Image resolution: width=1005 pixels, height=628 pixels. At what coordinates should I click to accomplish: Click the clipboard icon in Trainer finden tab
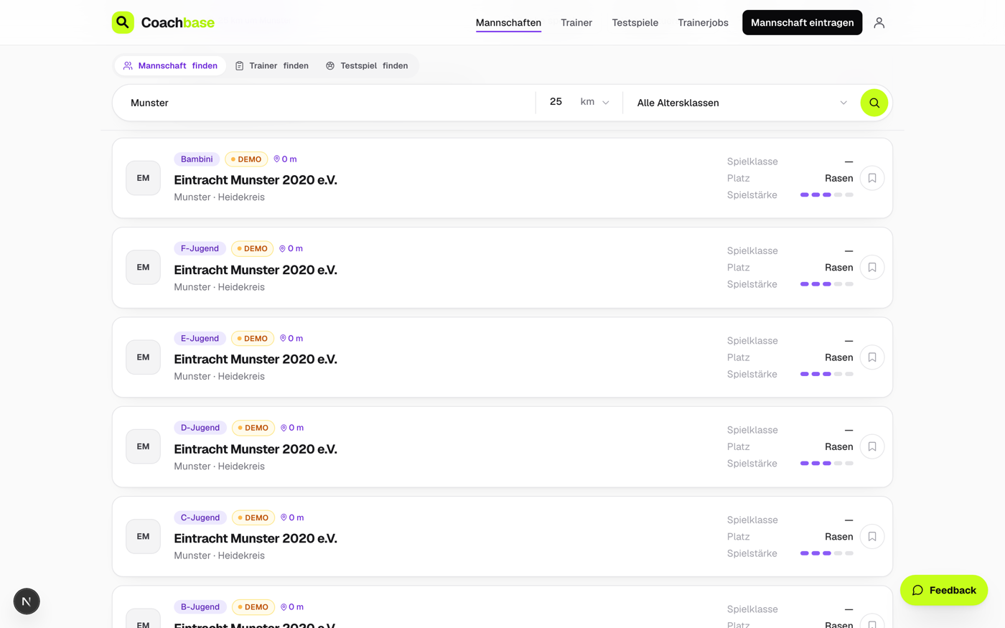click(240, 66)
